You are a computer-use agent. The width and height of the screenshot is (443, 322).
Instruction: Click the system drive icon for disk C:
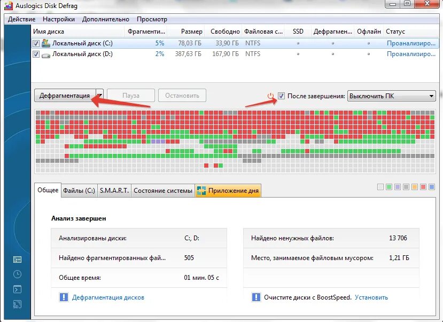tap(45, 43)
